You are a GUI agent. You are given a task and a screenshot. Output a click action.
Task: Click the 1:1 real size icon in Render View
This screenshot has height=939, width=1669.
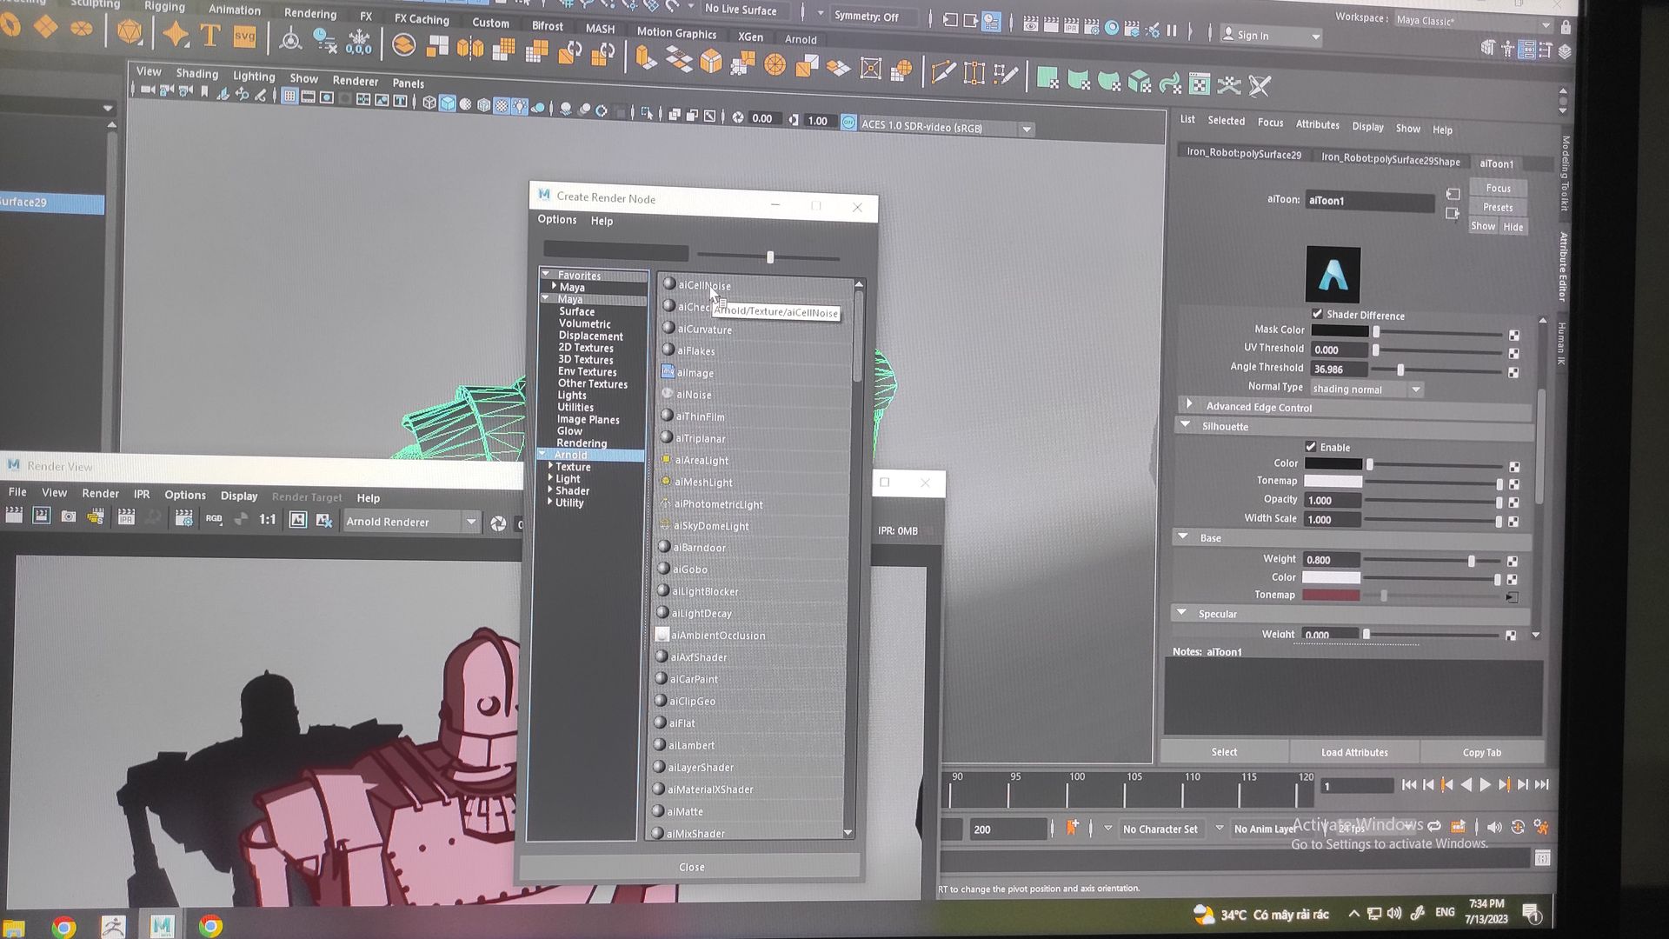(267, 519)
